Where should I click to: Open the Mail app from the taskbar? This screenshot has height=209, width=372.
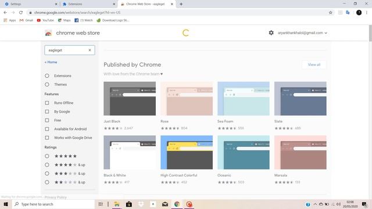(165, 204)
